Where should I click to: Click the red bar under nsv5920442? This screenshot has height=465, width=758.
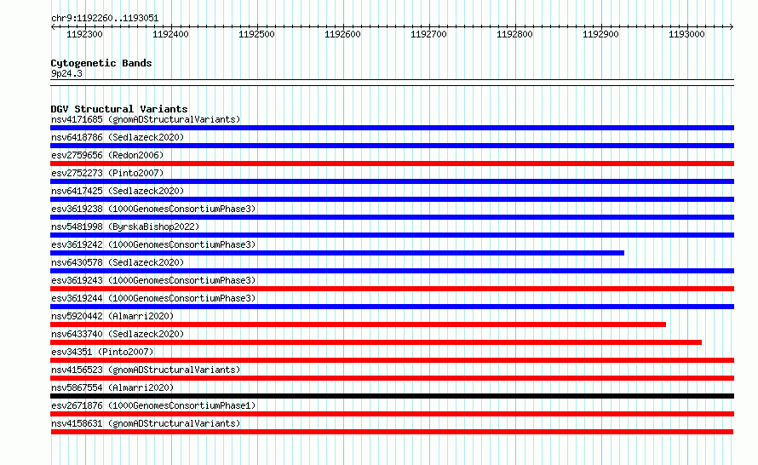pyautogui.click(x=359, y=324)
